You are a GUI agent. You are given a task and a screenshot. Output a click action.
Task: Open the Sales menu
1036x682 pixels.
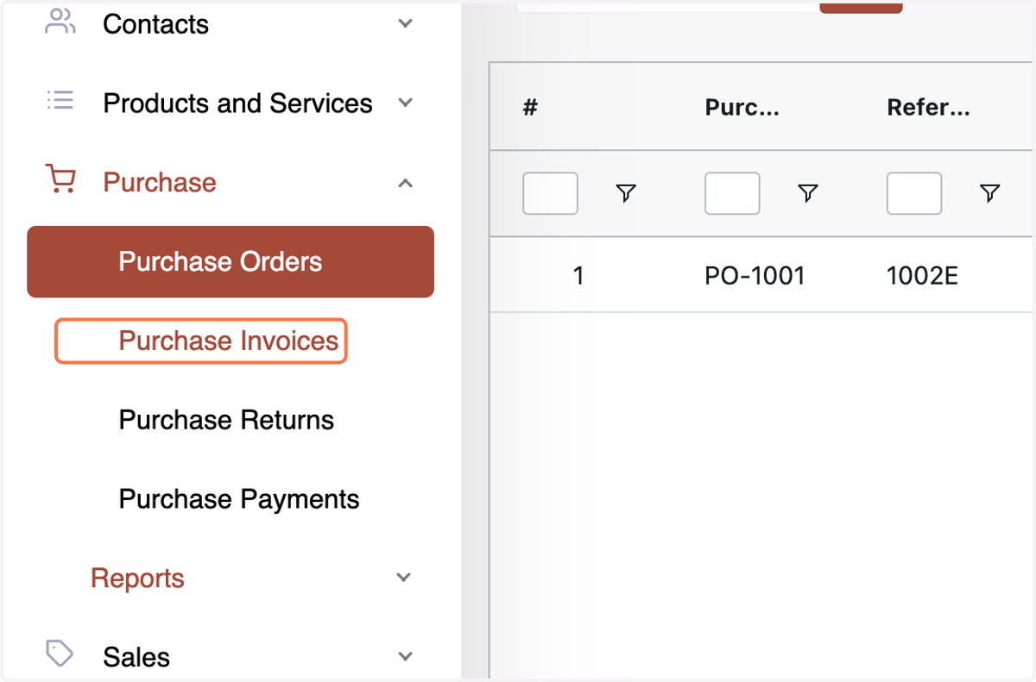pos(136,657)
